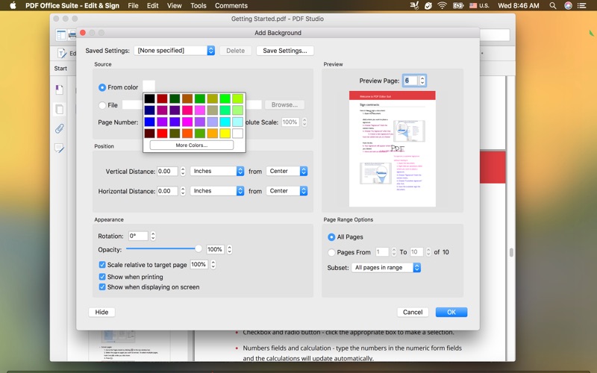The width and height of the screenshot is (597, 373).
Task: Open the Edit menu in menu bar
Action: [153, 6]
